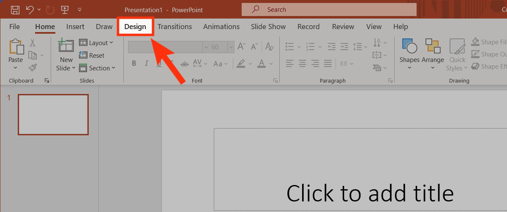The image size is (507, 212).
Task: Open the Record tab
Action: [x=308, y=27]
